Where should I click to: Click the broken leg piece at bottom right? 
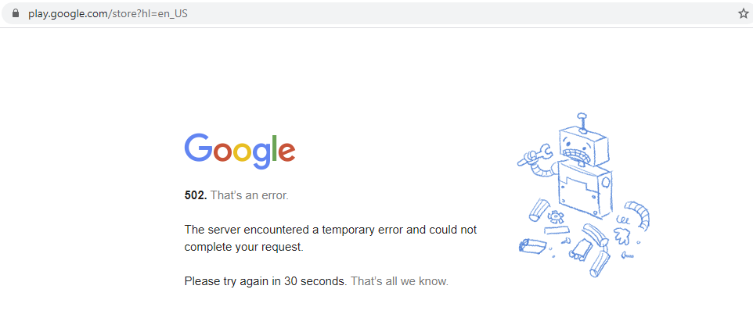599,263
